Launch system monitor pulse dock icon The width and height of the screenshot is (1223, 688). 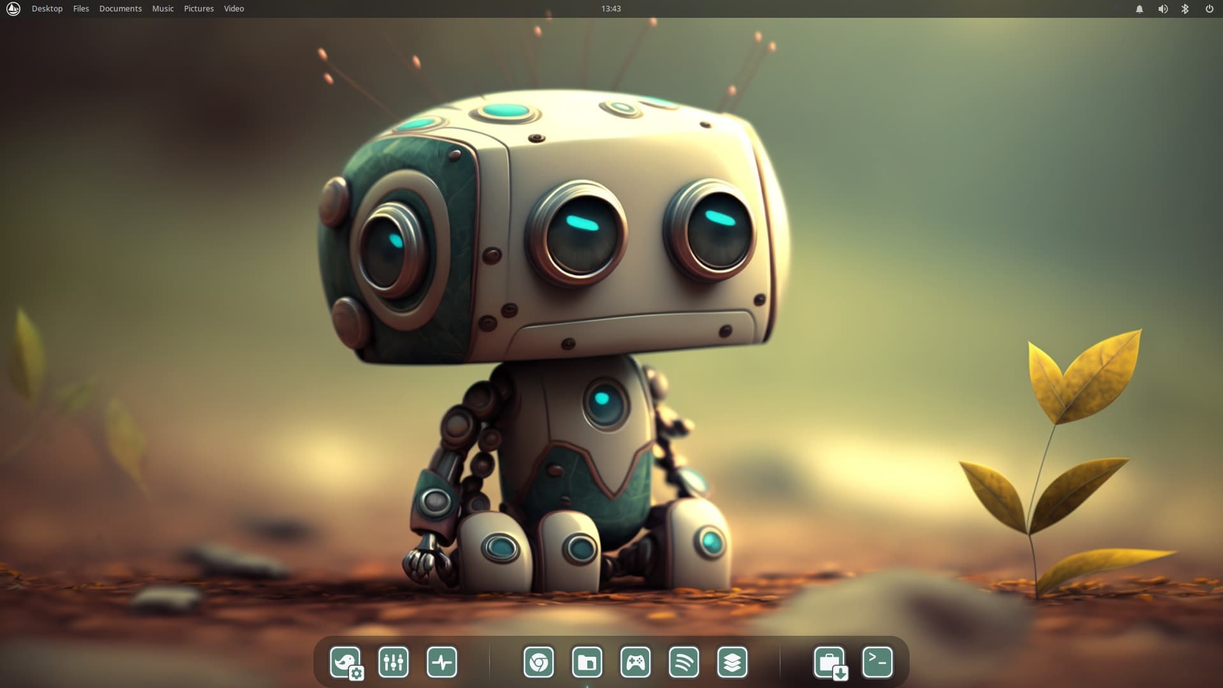[x=442, y=663]
